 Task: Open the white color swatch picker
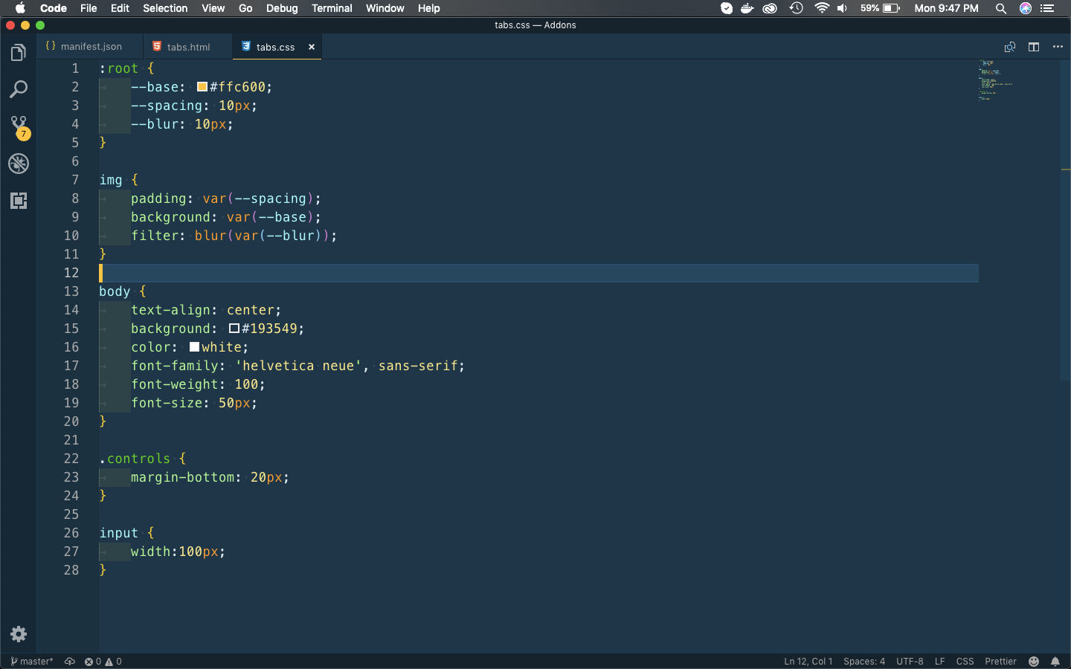click(194, 347)
